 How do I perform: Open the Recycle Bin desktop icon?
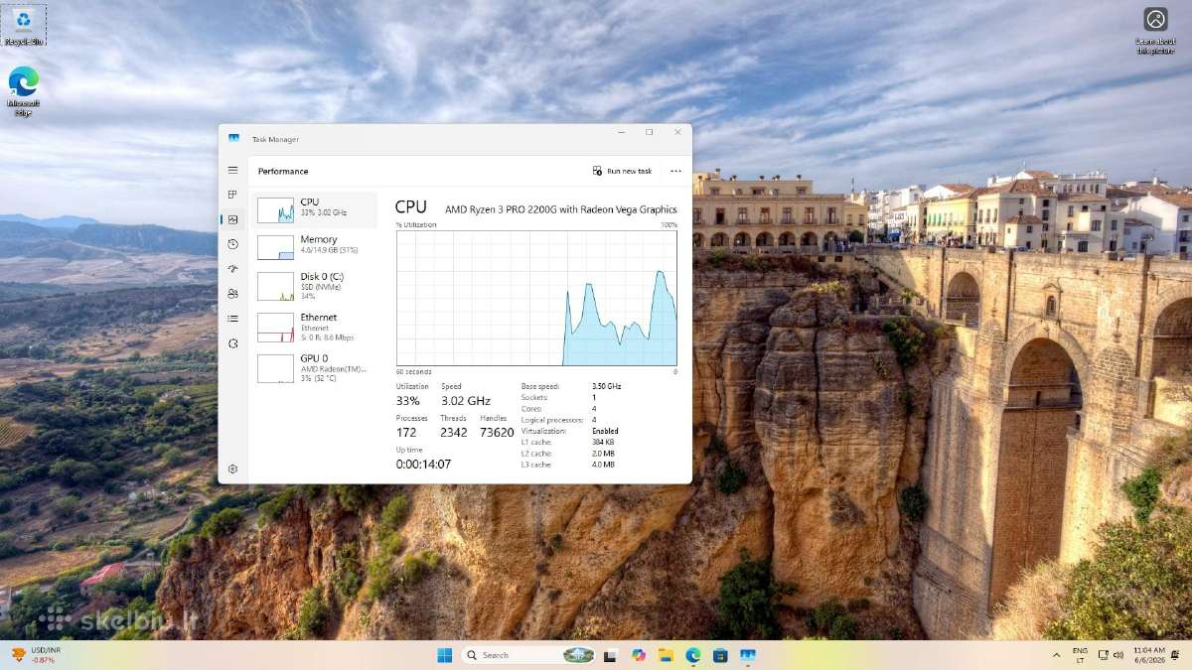click(23, 26)
